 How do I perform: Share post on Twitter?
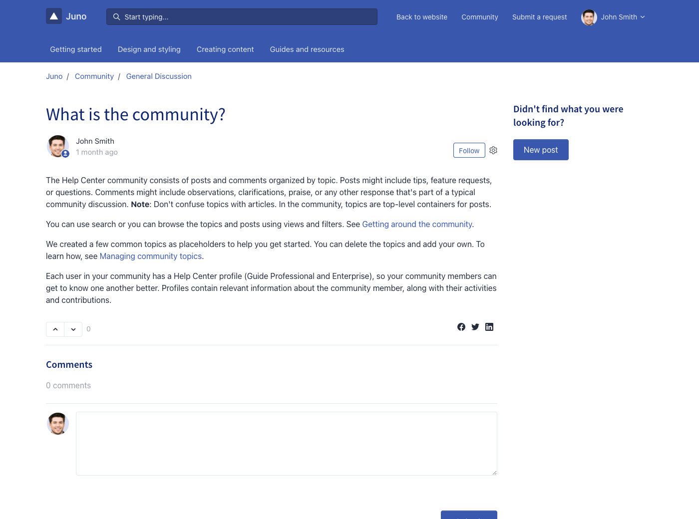point(475,327)
